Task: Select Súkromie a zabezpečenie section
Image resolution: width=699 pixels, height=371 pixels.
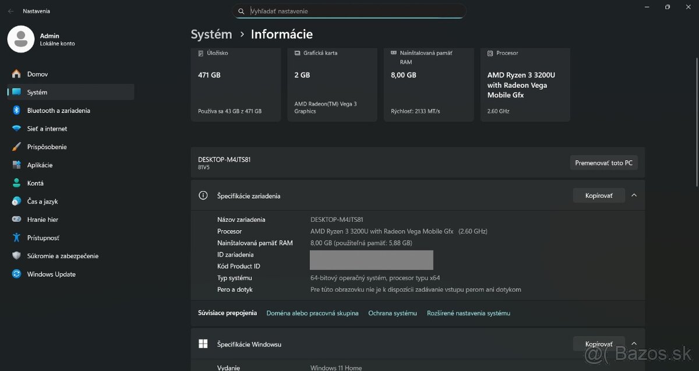Action: 62,256
